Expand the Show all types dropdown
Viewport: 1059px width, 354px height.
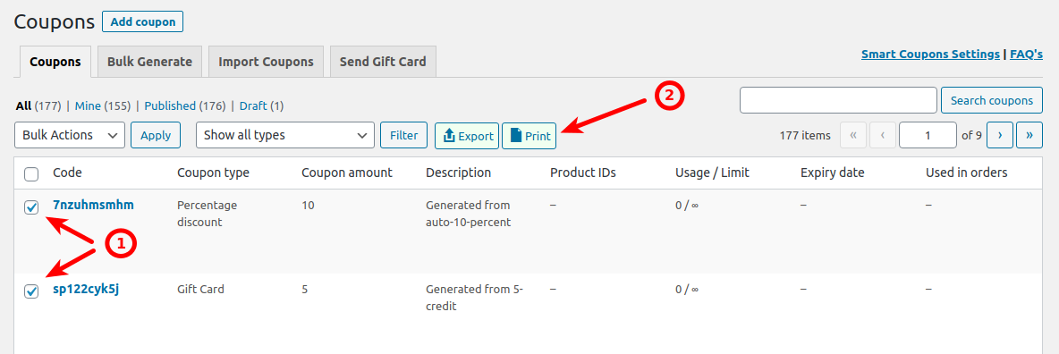click(x=285, y=135)
